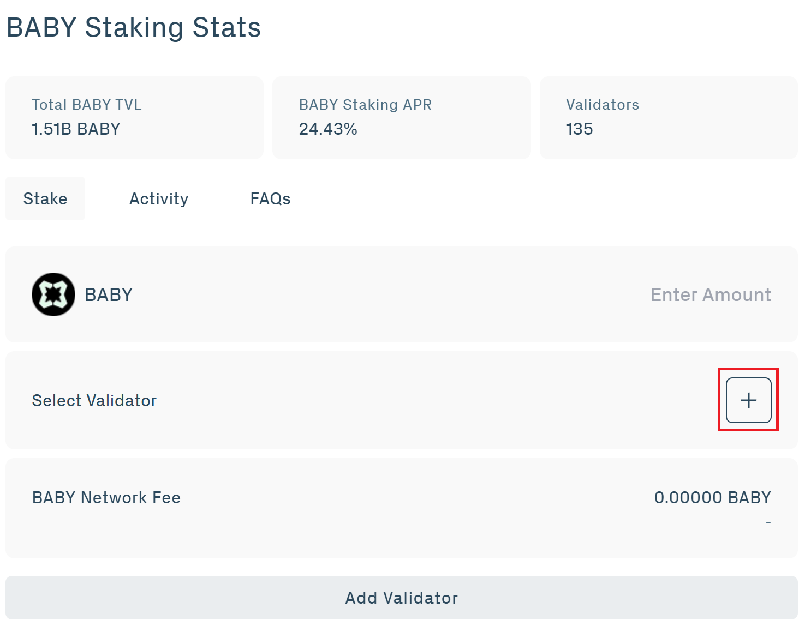
Task: Click the Add Validator button
Action: 402,598
